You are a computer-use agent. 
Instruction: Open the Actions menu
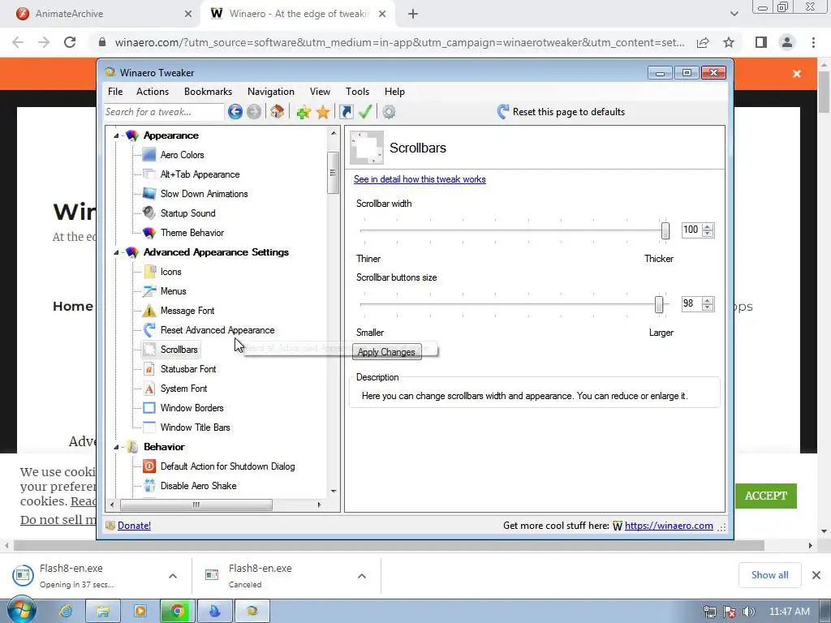point(153,92)
